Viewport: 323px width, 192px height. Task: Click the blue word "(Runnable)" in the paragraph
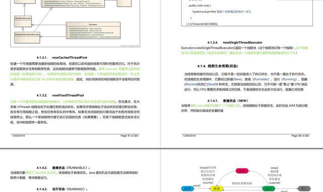pos(261,79)
